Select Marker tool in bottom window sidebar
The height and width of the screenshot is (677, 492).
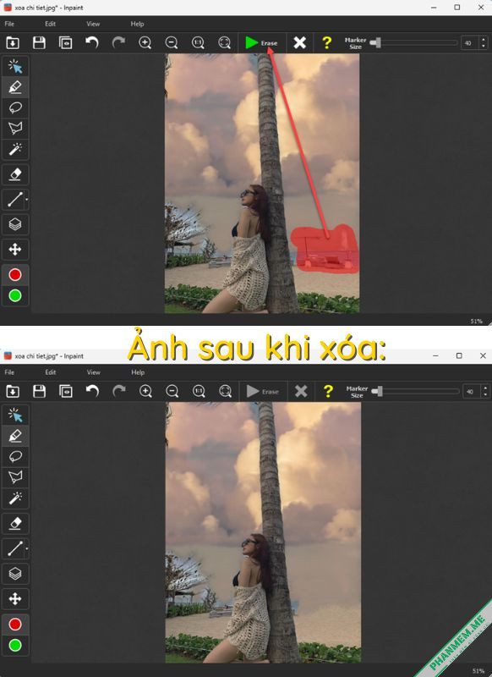point(15,436)
